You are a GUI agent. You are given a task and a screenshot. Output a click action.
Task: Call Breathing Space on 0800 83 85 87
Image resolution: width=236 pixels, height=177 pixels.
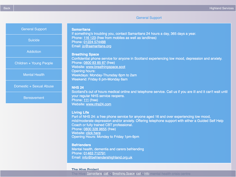(x=94, y=63)
